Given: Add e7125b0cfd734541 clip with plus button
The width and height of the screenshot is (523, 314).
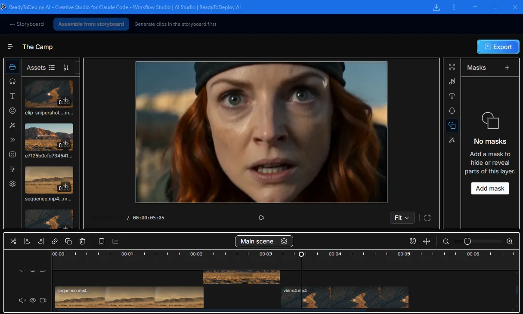Looking at the screenshot, I should [65, 143].
